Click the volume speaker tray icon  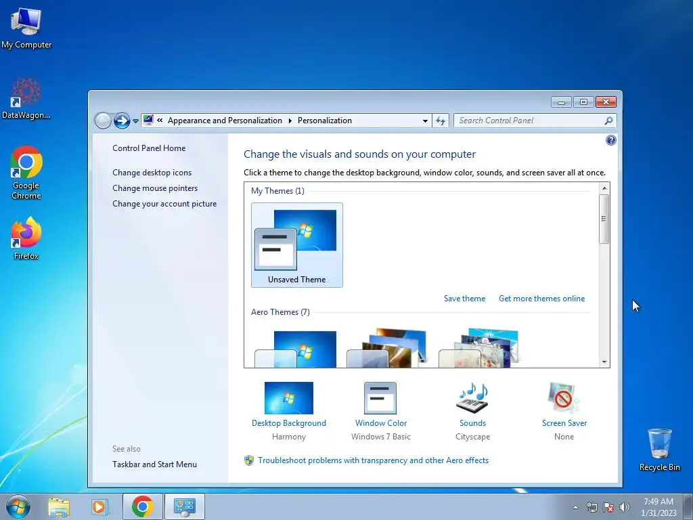(x=625, y=507)
